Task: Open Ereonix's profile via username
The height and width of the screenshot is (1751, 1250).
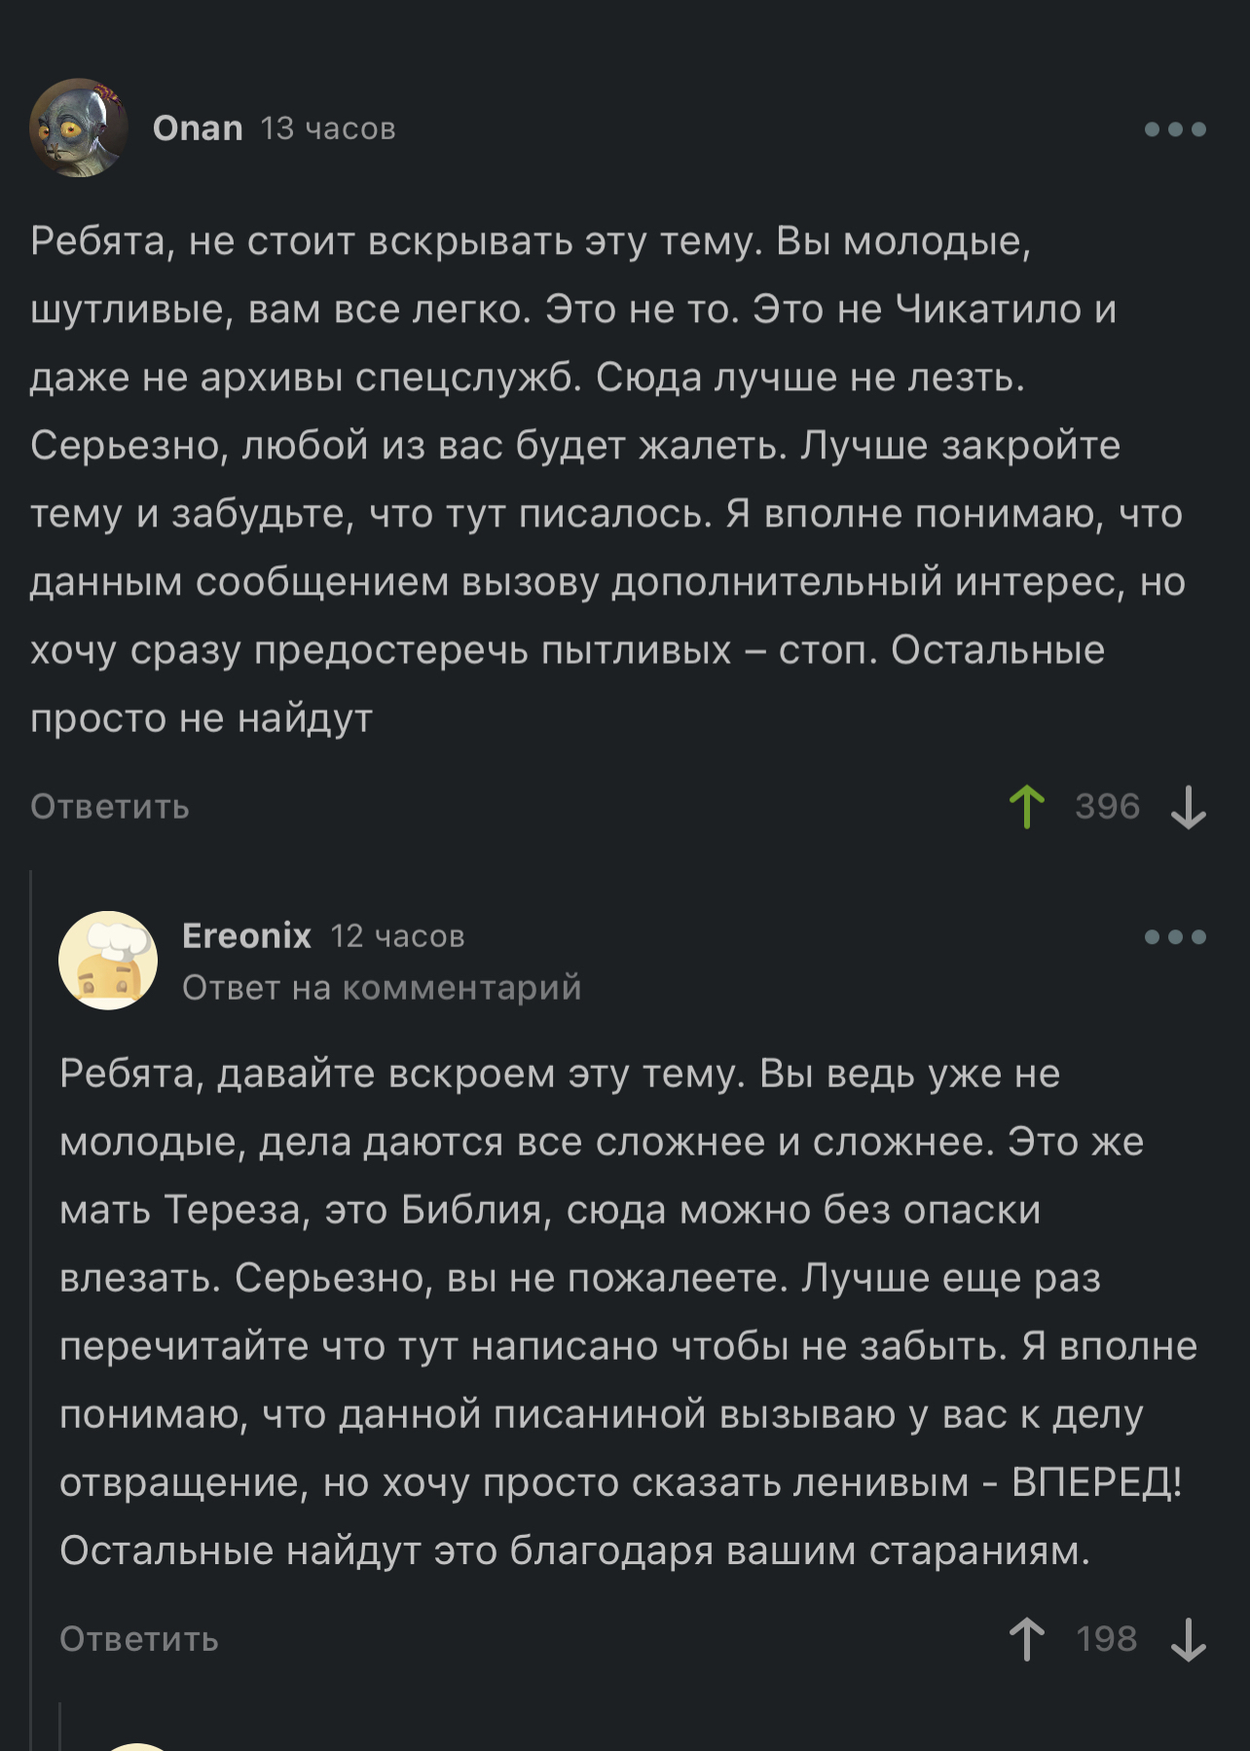Action: tap(246, 935)
